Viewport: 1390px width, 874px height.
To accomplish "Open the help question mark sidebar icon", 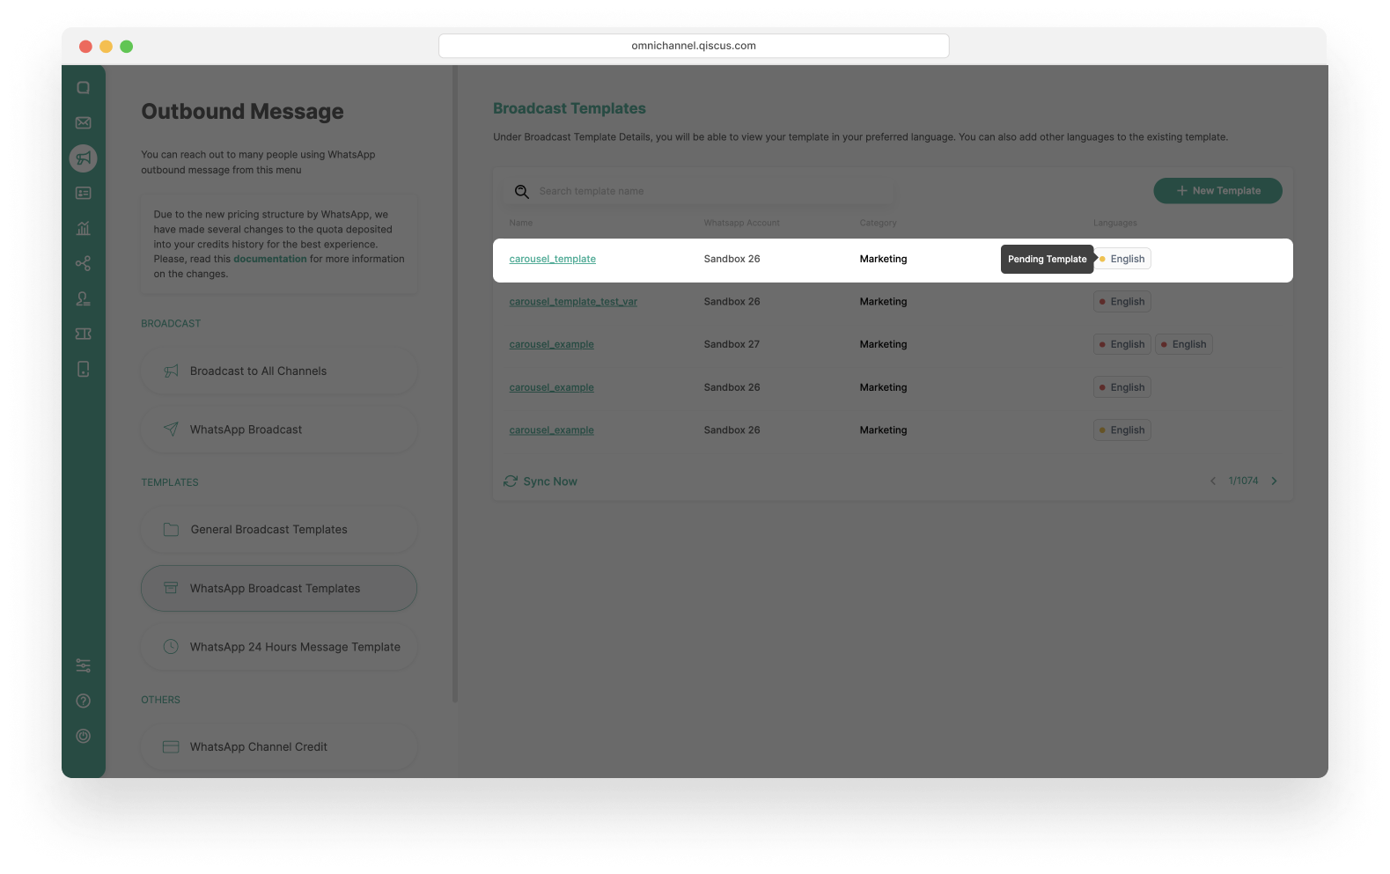I will (83, 701).
